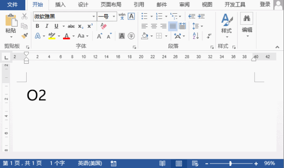This screenshot has height=168, width=284.
Task: Open the Change Case Aa menu
Action: click(81, 36)
